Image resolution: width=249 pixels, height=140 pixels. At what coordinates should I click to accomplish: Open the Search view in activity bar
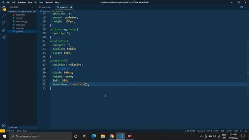click(x=4, y=16)
